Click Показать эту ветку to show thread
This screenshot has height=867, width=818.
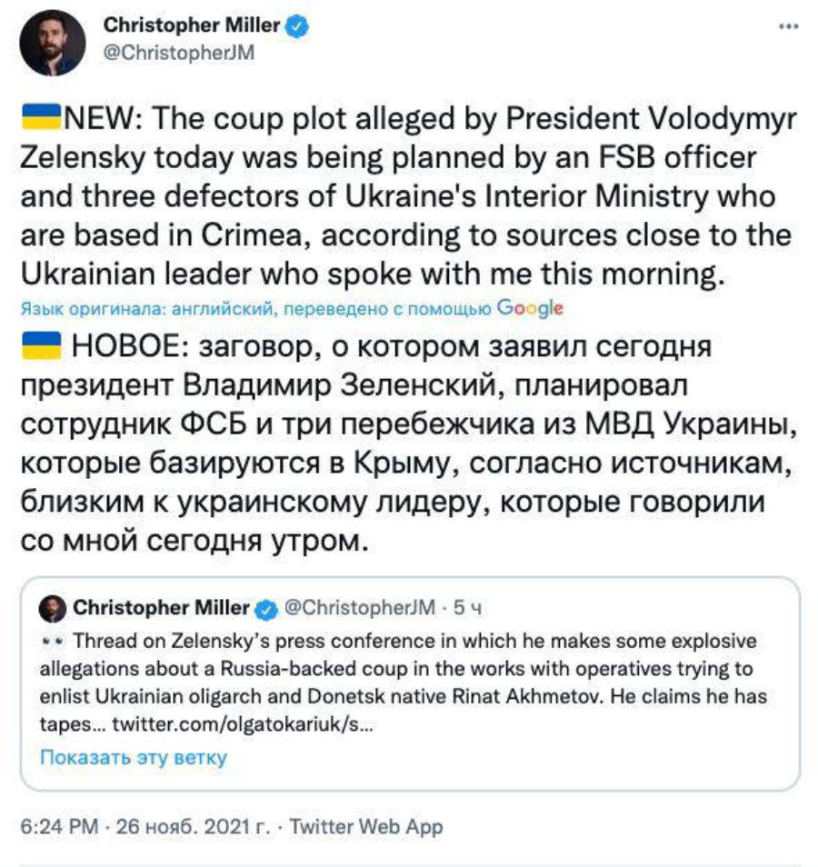pyautogui.click(x=133, y=757)
